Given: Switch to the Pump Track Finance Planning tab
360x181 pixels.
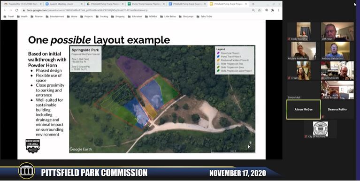Looking at the screenshot, I should click(x=147, y=4).
